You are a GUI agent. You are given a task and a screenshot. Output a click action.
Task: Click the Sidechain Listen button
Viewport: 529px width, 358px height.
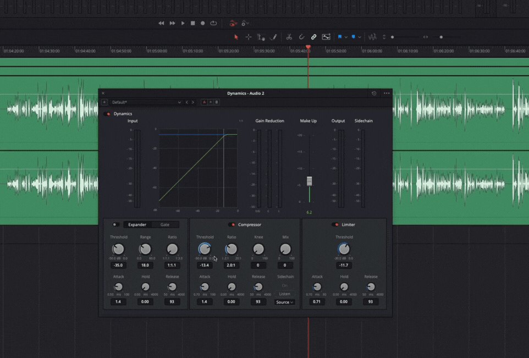pos(285,294)
